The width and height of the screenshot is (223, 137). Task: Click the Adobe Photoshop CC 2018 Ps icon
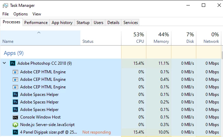(13, 63)
